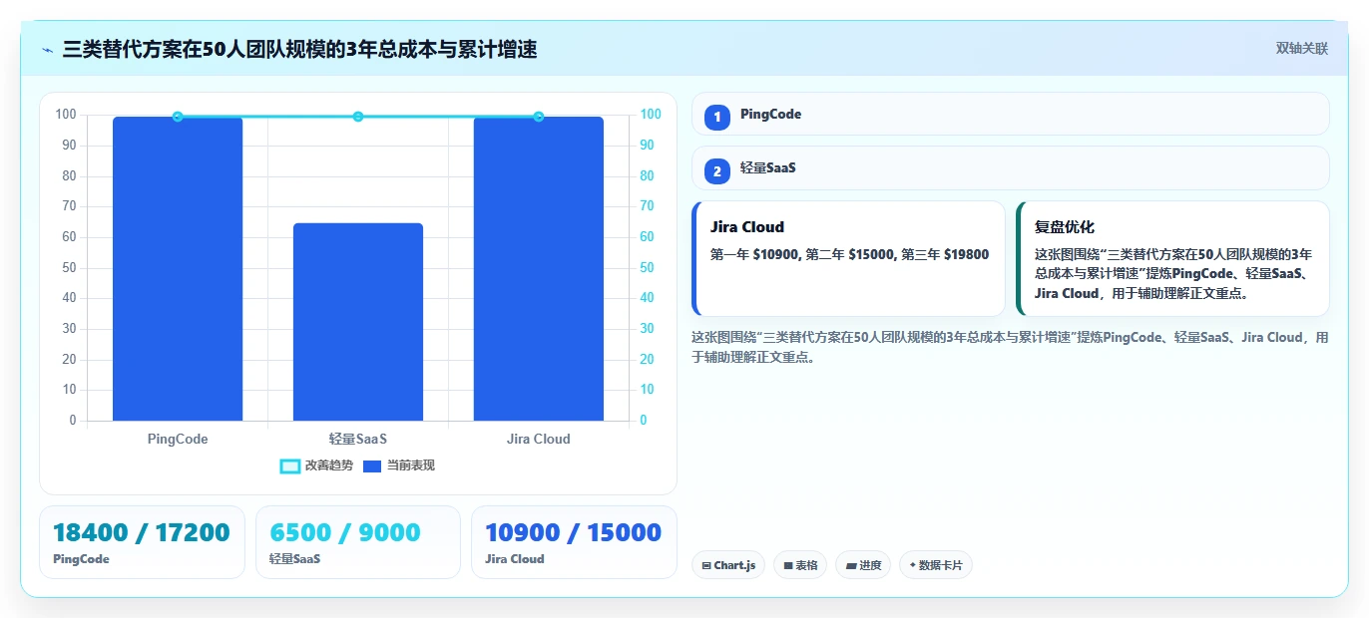Toggle the 当前表现 legend entry
The width and height of the screenshot is (1369, 618).
(398, 465)
